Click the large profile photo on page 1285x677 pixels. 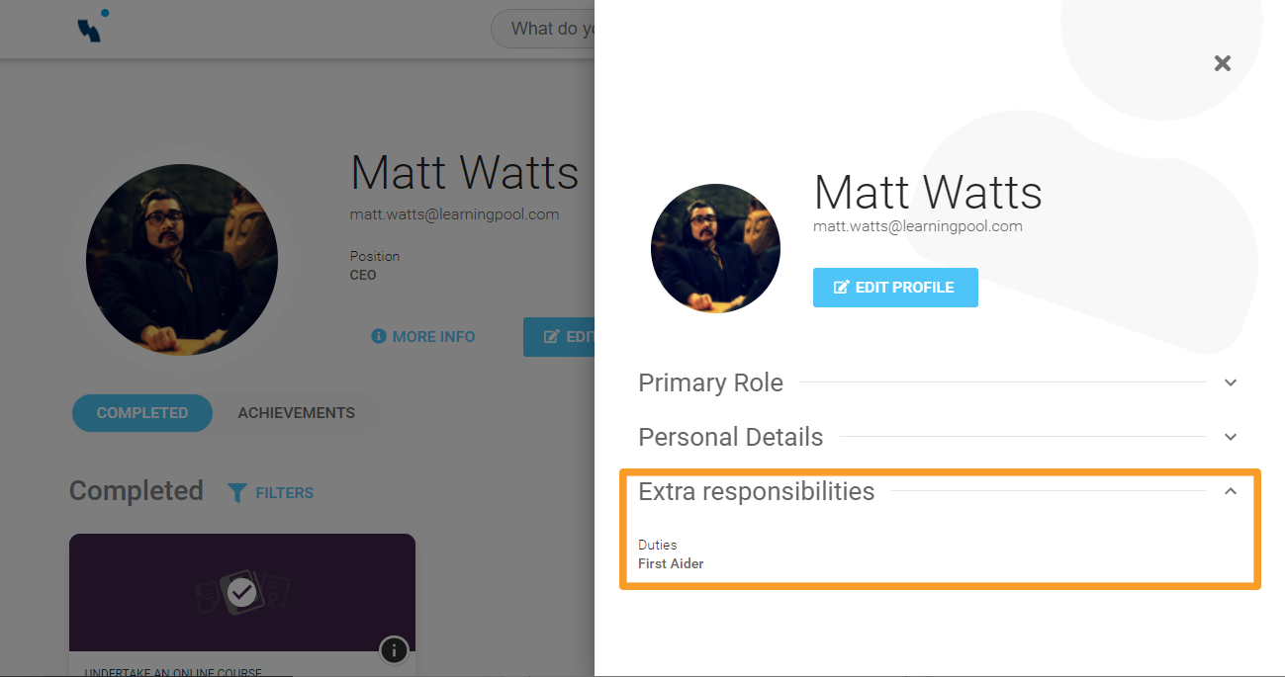point(182,260)
